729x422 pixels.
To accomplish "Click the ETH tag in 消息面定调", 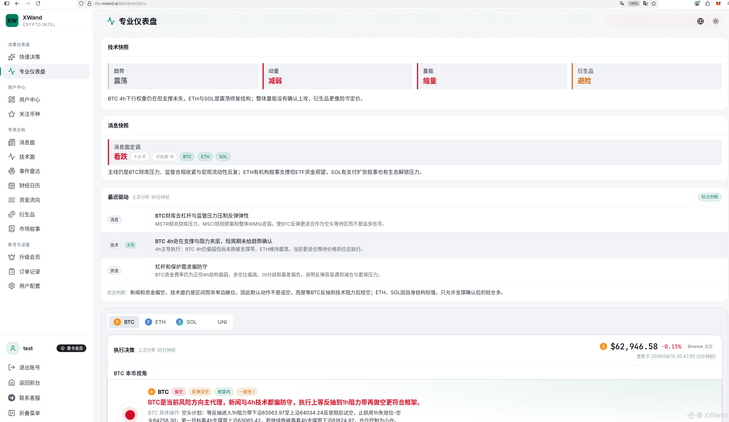I will 205,156.
